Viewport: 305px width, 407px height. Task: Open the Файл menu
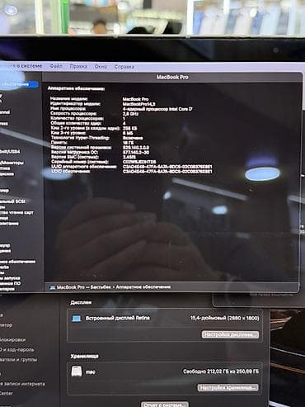pos(56,66)
